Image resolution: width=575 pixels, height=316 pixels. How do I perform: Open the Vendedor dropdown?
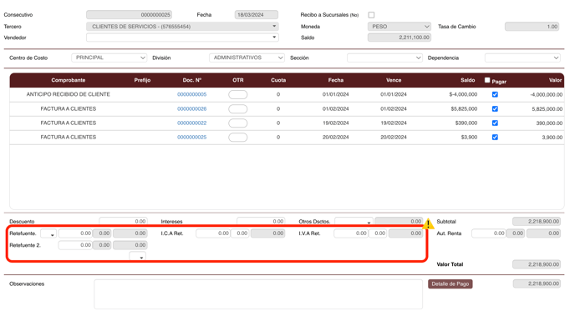point(182,38)
